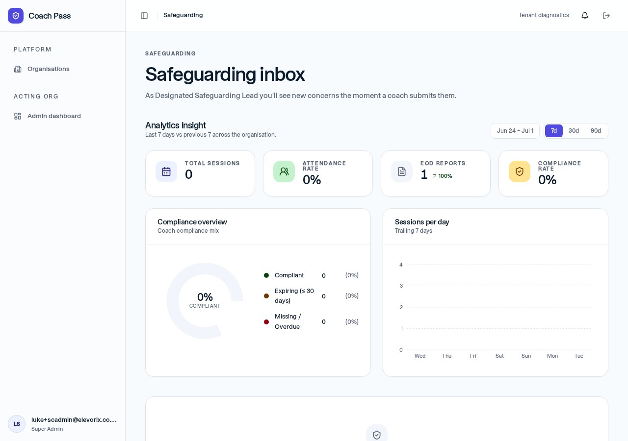Click the EOD Reports 100% change value
Viewport: 628px width, 441px height.
445,176
